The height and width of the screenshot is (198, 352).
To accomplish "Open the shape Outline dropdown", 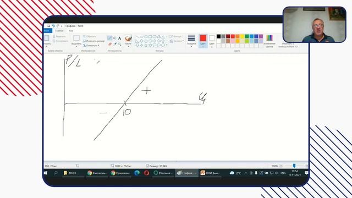I will pos(176,36).
